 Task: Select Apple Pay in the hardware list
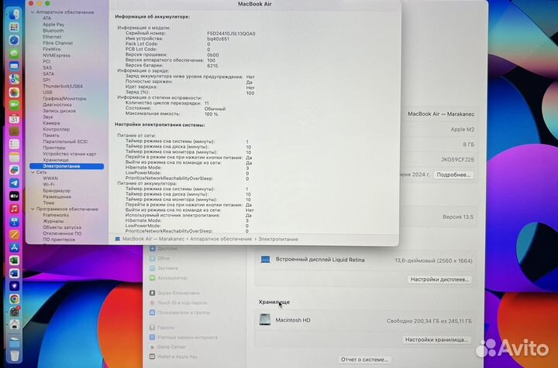tap(53, 25)
